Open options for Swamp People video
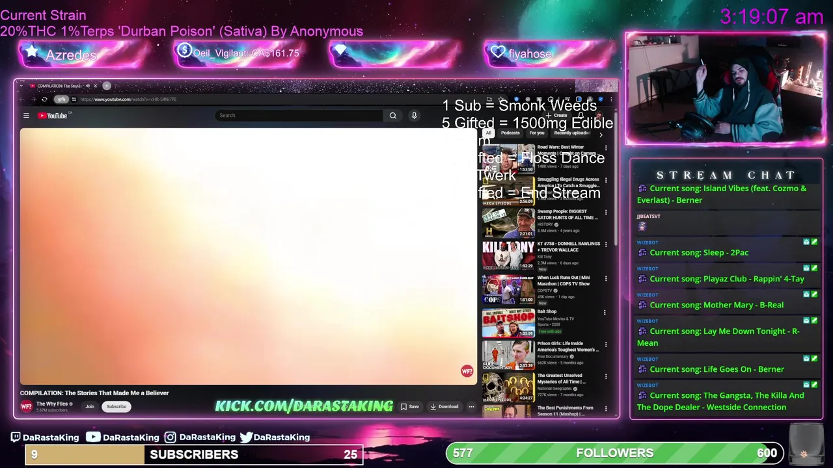833x468 pixels. coord(605,213)
